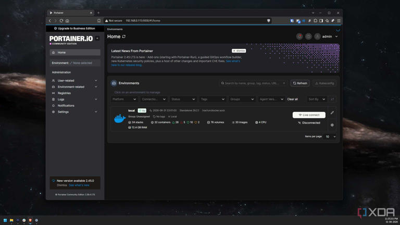
Task: Click the Brave shields icon in address bar
Action: (268, 21)
